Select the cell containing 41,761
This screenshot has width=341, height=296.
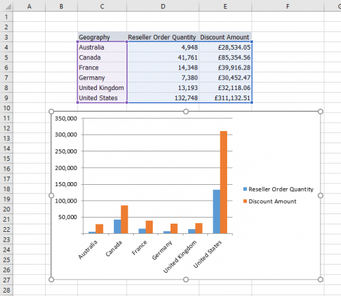tap(163, 57)
